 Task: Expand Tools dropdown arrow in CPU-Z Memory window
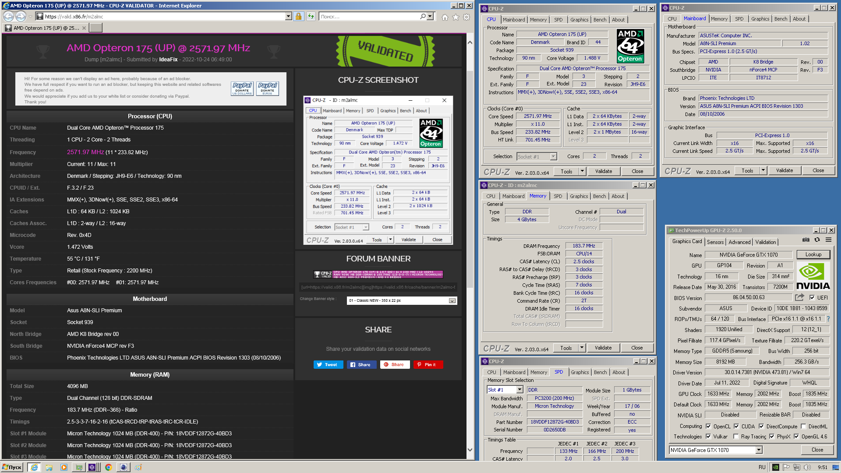(x=582, y=348)
